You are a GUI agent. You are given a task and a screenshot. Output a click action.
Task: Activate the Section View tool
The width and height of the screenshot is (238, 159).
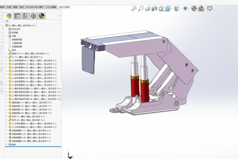(154, 9)
